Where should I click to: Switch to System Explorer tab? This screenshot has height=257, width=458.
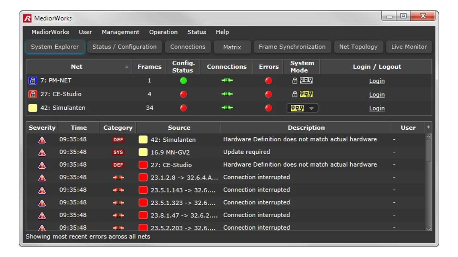coord(55,47)
